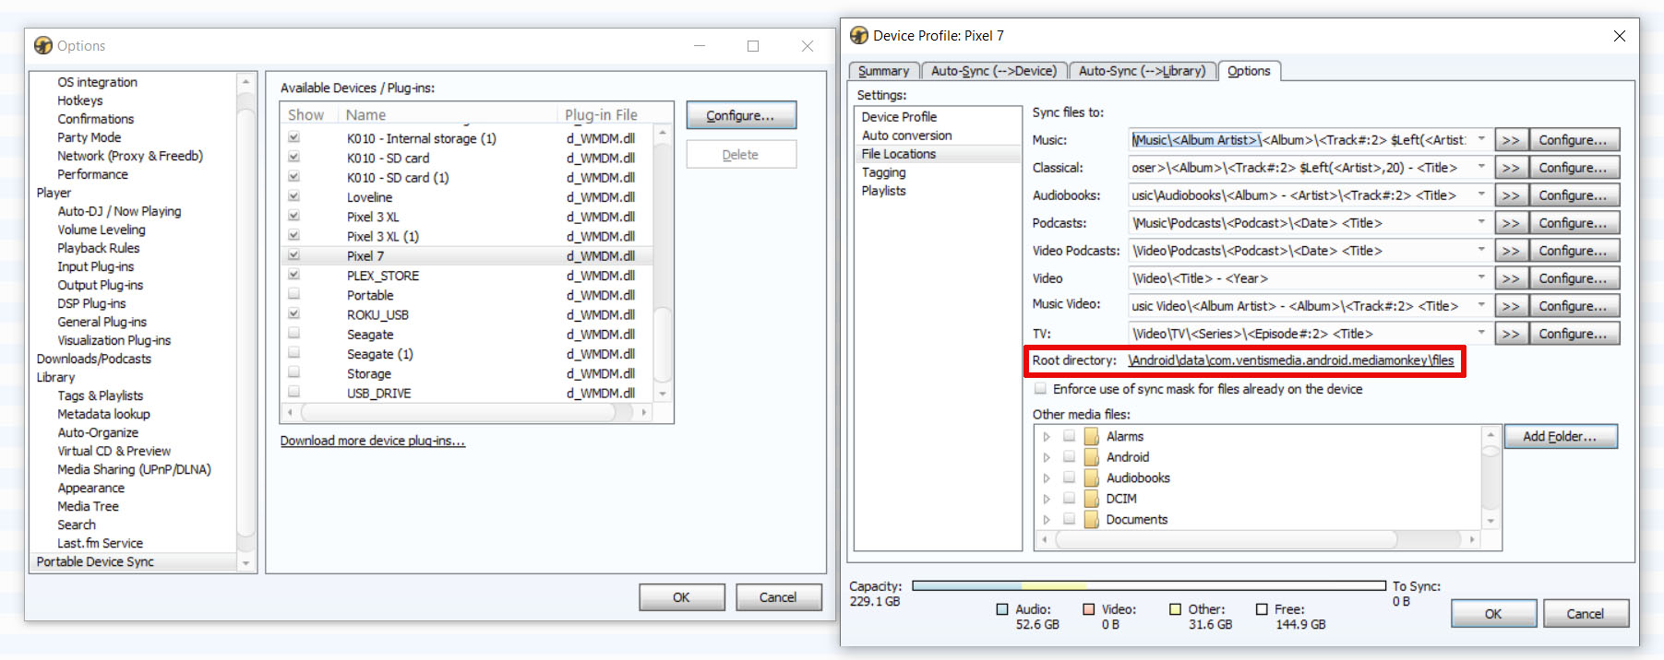
Task: Click the device capacity usage bar
Action: [1149, 585]
